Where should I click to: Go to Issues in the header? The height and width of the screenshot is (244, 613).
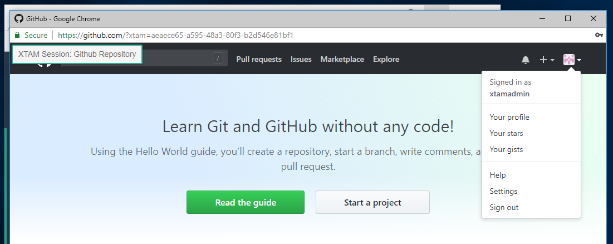click(x=301, y=59)
